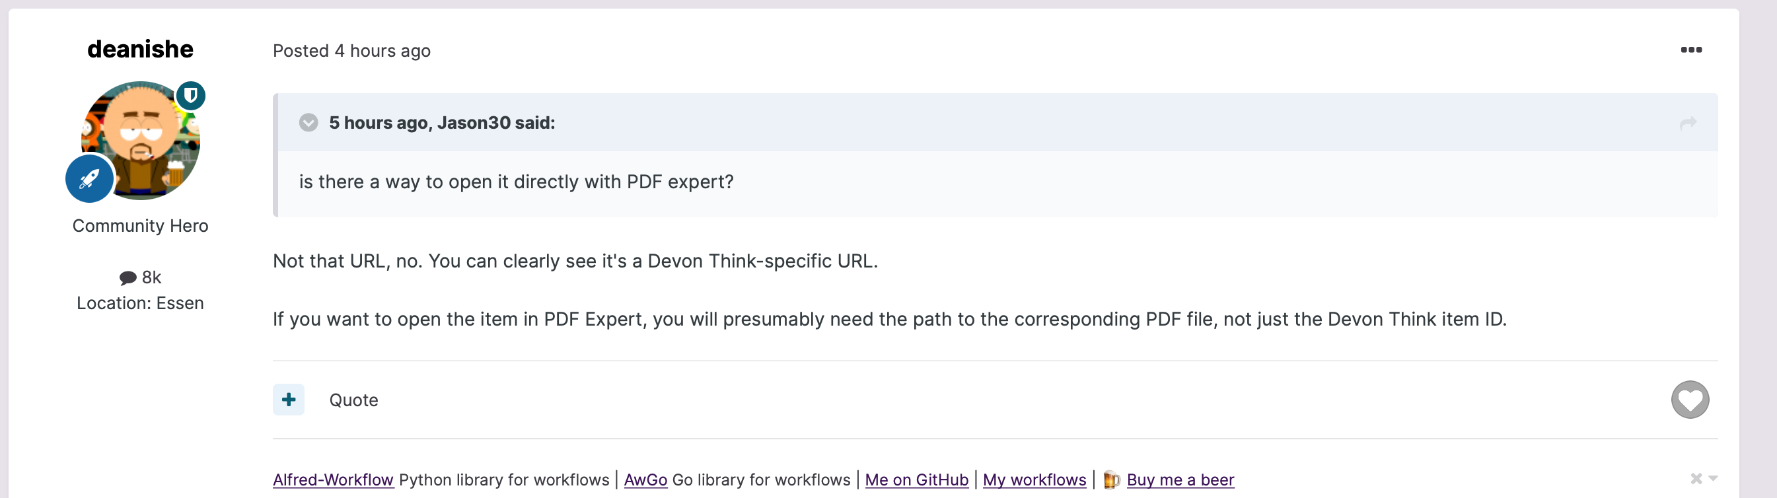1777x498 pixels.
Task: Click the share arrow in quote header
Action: tap(1688, 123)
